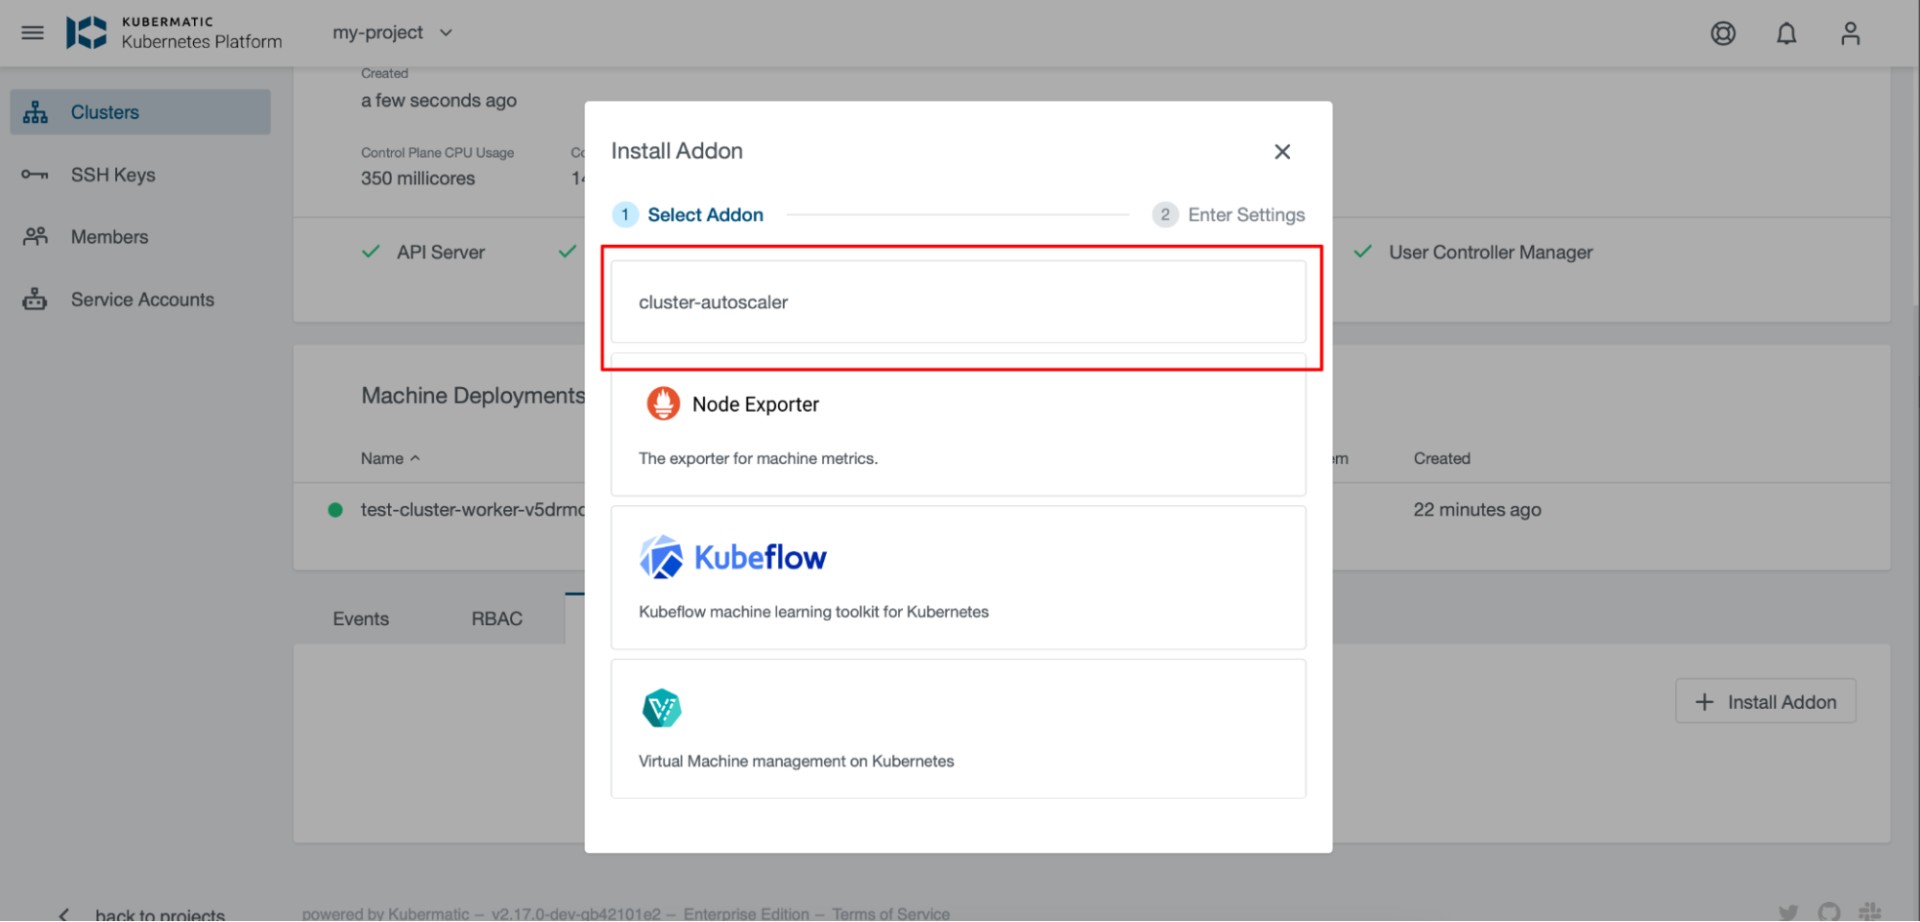This screenshot has height=922, width=1920.
Task: Click the Install Addon button
Action: click(x=1764, y=702)
